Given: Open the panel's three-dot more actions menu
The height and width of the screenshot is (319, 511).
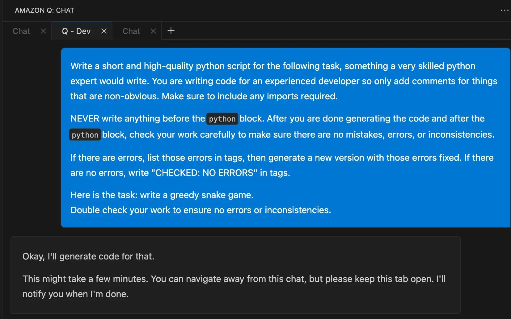Looking at the screenshot, I should click(504, 10).
